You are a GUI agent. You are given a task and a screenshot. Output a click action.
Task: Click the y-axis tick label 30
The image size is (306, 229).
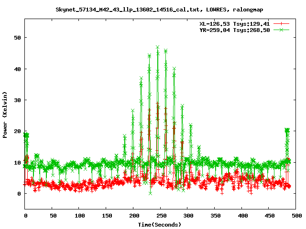[17, 100]
